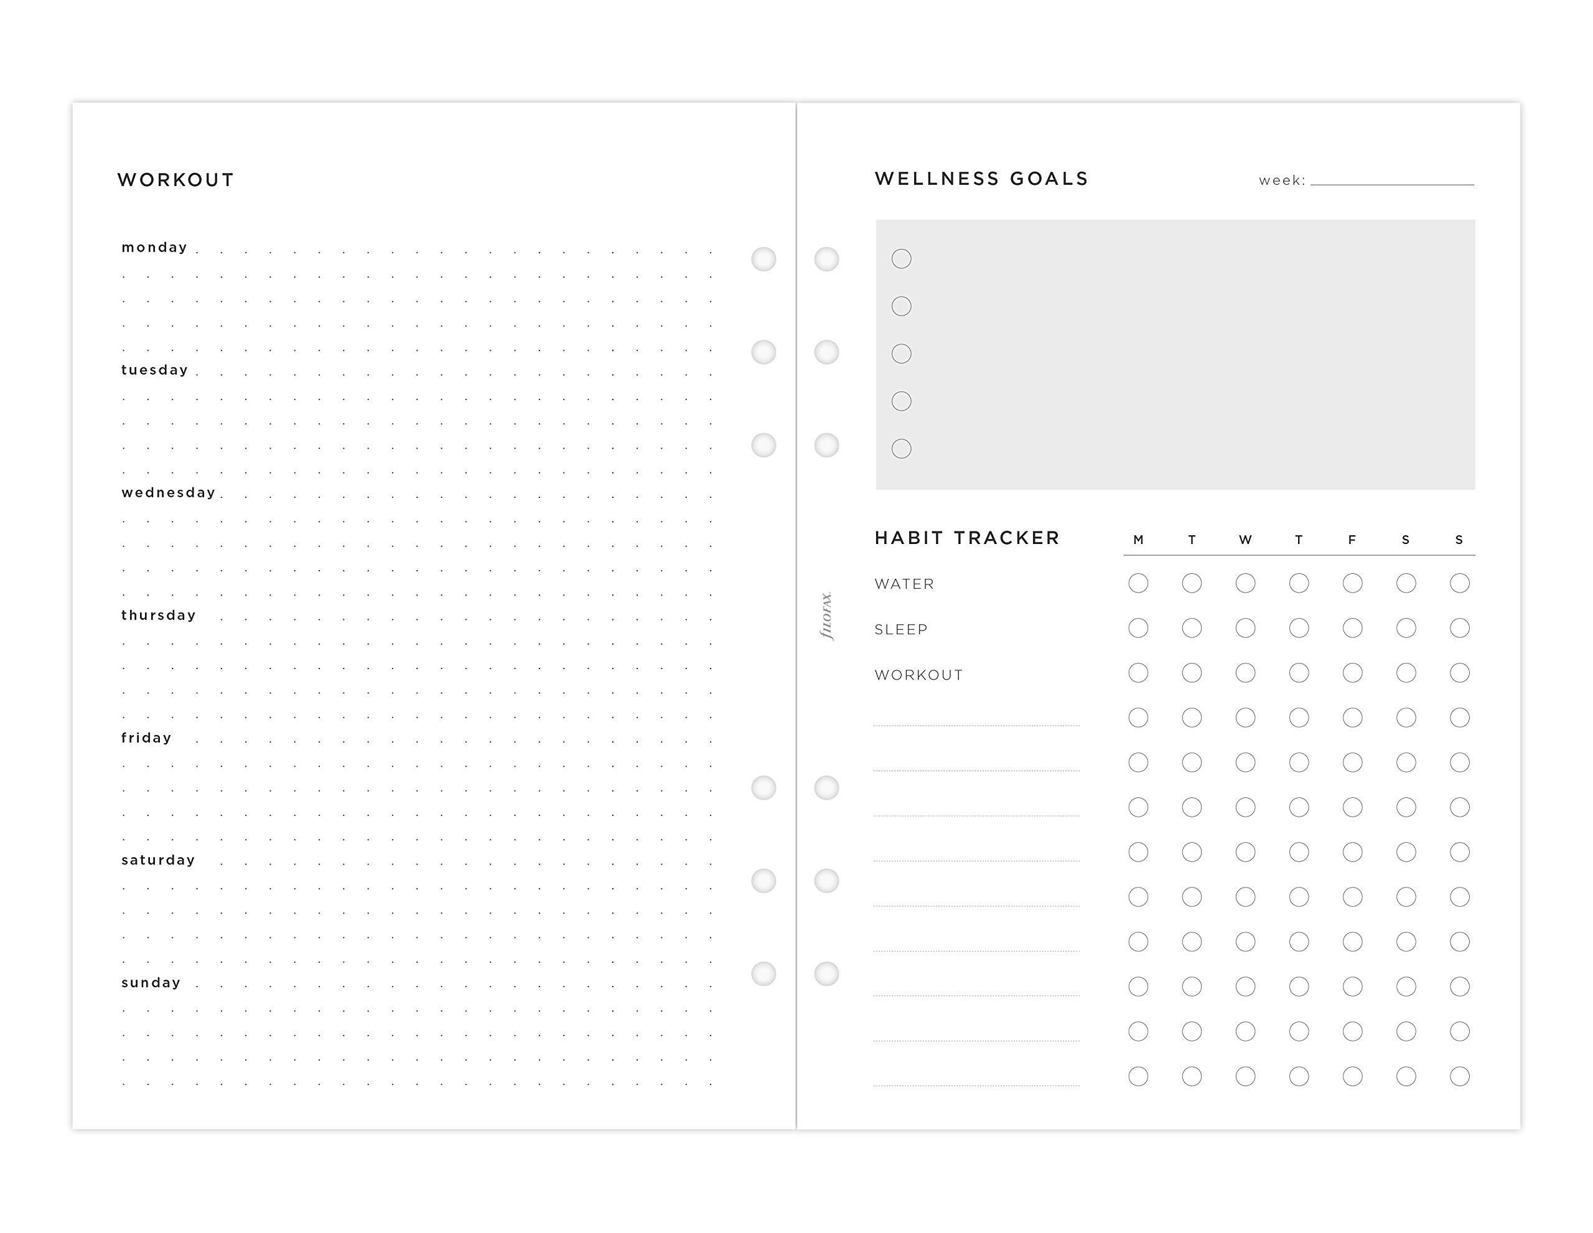Select the F column header in tracker
The height and width of the screenshot is (1233, 1593).
click(1352, 540)
